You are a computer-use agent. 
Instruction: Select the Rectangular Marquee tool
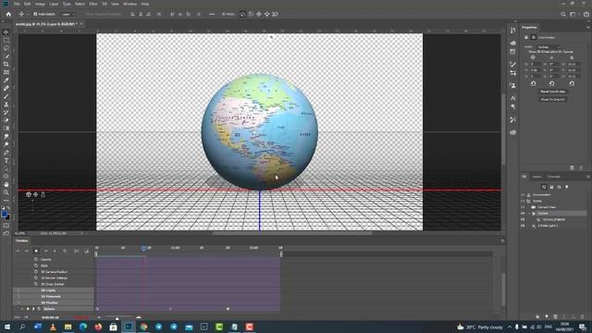pyautogui.click(x=6, y=40)
